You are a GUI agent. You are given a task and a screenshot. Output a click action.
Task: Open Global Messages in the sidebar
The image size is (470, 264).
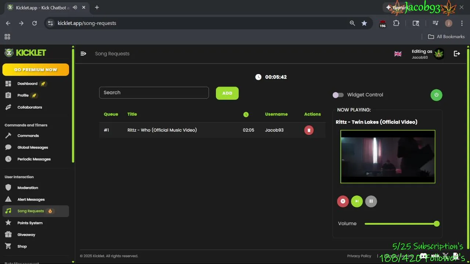tap(32, 147)
